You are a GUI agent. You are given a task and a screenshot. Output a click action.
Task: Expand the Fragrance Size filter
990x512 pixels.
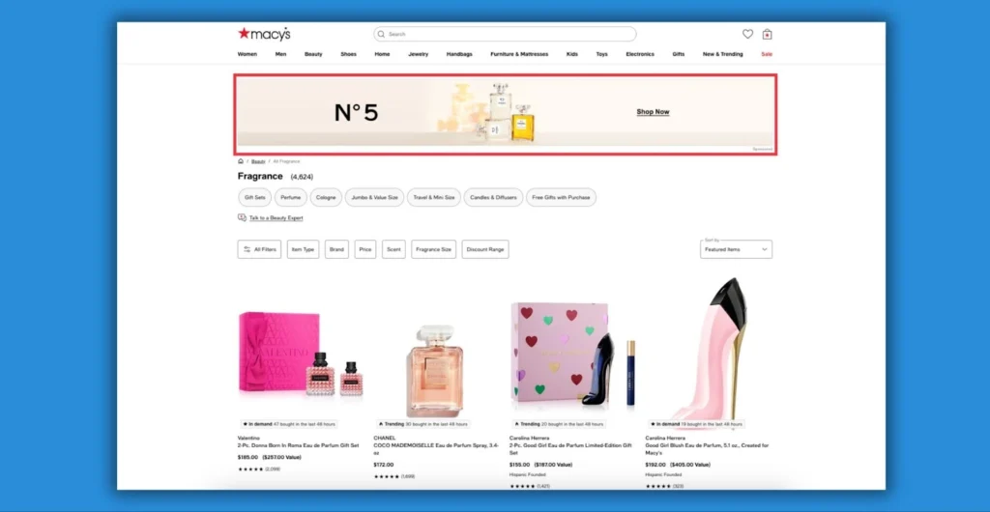[434, 249]
